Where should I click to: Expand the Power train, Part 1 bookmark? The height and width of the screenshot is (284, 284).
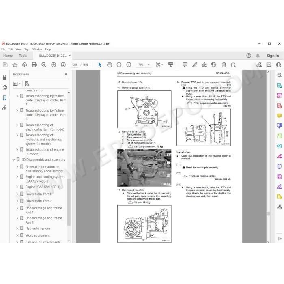coord(17,194)
